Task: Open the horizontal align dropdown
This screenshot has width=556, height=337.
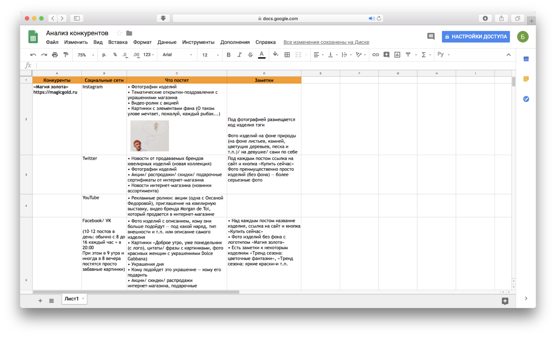Action: (318, 55)
